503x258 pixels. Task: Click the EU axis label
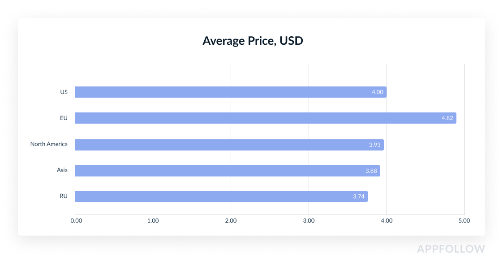point(64,118)
